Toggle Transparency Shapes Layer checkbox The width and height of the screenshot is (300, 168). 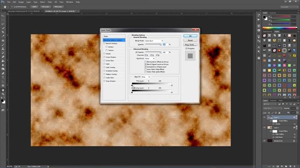[x=146, y=67]
